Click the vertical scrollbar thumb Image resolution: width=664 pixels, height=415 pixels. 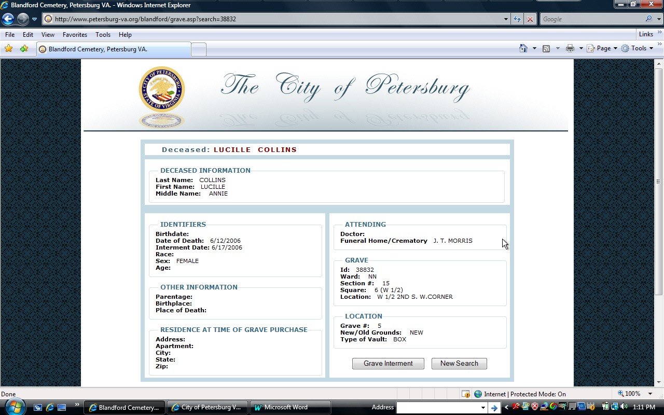[x=658, y=182]
